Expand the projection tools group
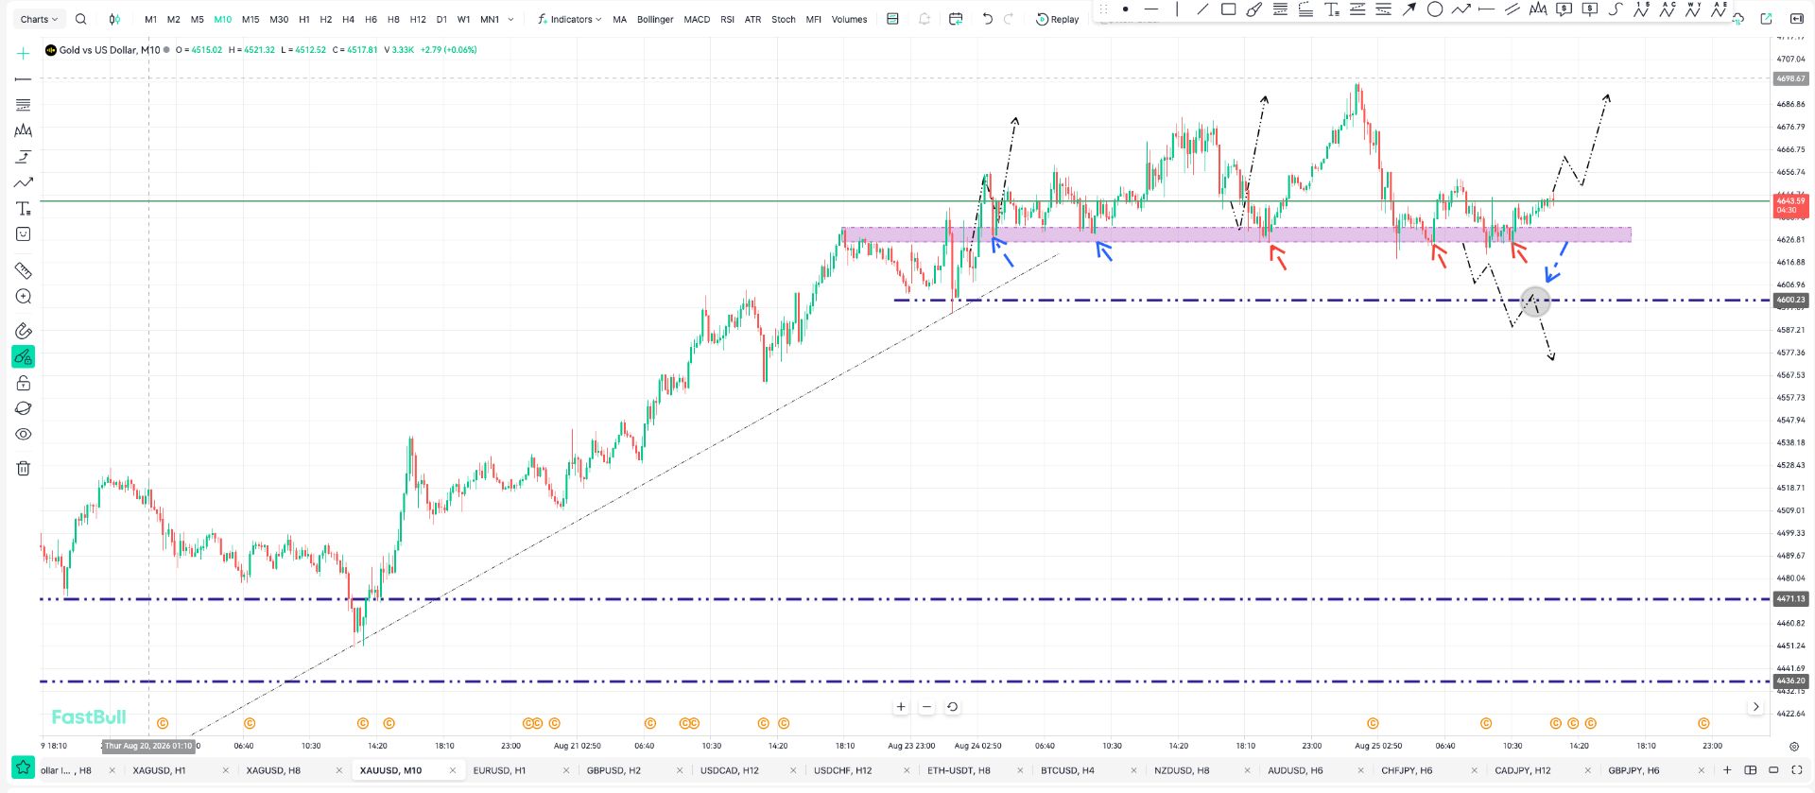The width and height of the screenshot is (1815, 793). pyautogui.click(x=24, y=157)
